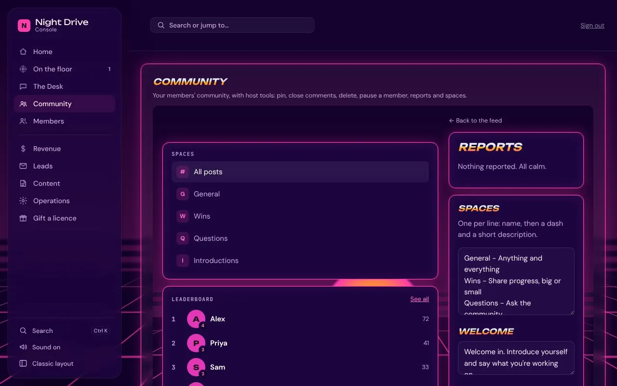Click Back to the feed link
This screenshot has width=617, height=386.
[475, 121]
